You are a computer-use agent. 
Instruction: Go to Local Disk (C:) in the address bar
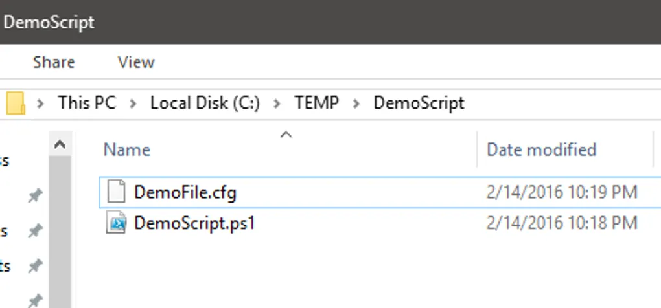coord(205,103)
